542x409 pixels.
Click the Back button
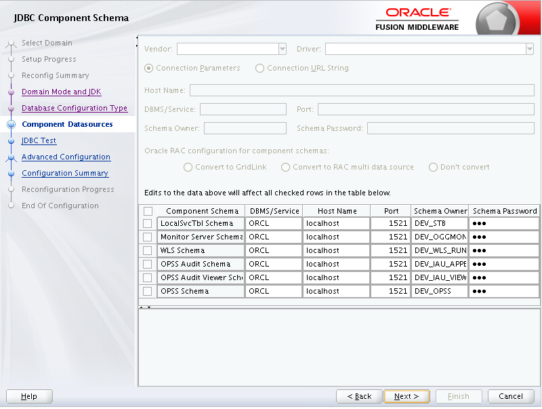[x=360, y=397]
